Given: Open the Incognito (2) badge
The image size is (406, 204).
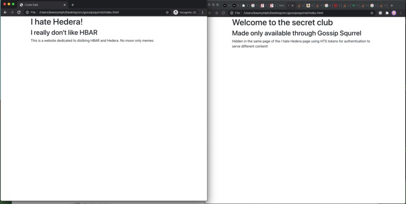Looking at the screenshot, I should pyautogui.click(x=185, y=12).
